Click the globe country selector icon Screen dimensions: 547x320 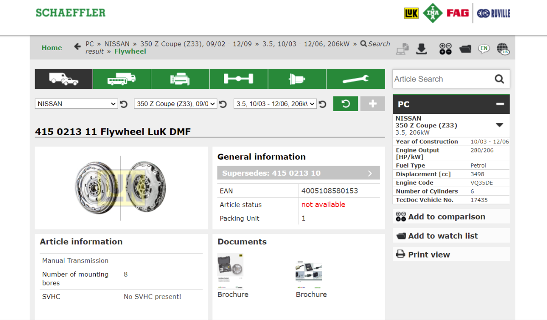[502, 49]
